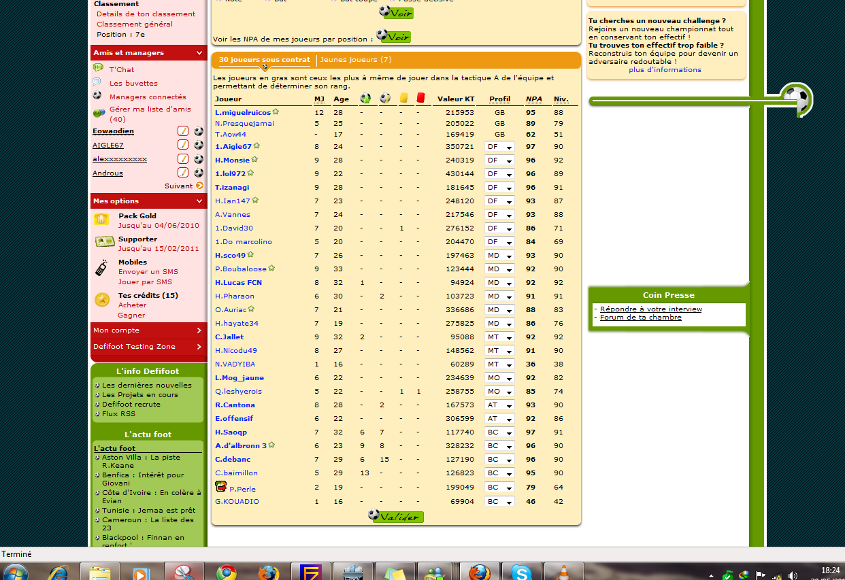Screen dimensions: 845x580
Task: Click the Windows Start button
Action: 16,573
